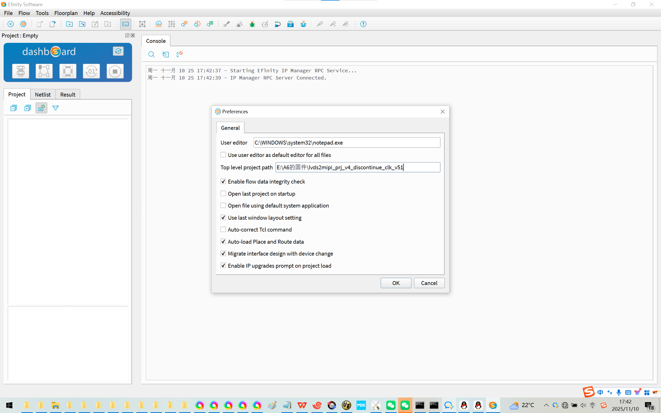
Task: Click the dashboard bitstream generation icon
Action: (x=91, y=71)
